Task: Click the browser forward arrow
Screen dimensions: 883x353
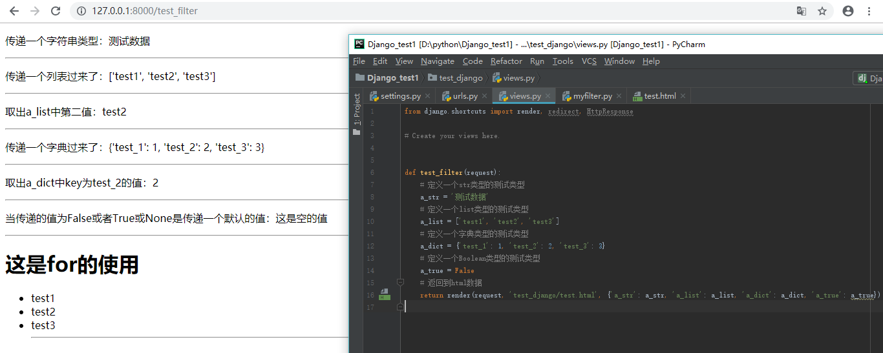Action: pyautogui.click(x=35, y=11)
